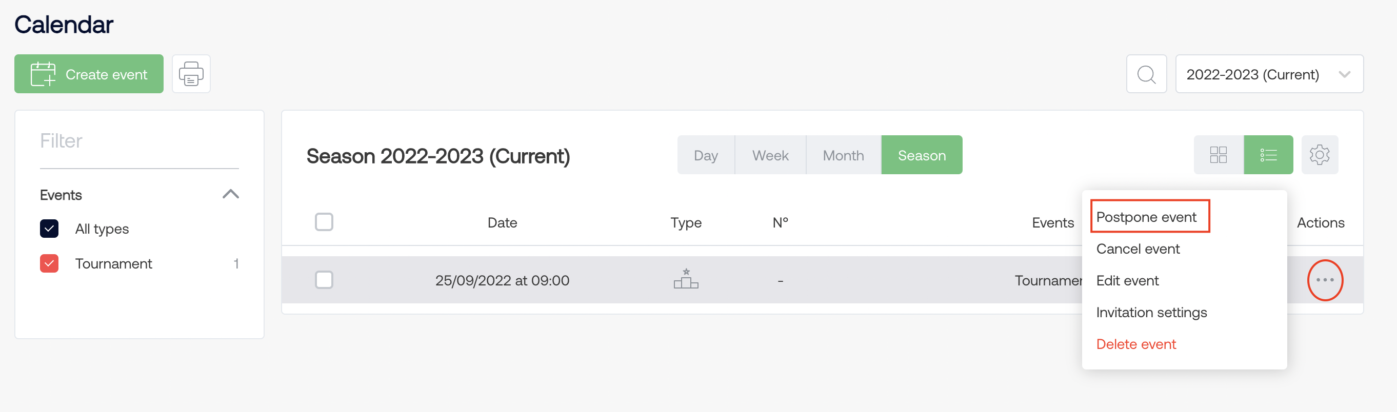Image resolution: width=1397 pixels, height=412 pixels.
Task: Open calendar settings gear icon
Action: coord(1320,155)
